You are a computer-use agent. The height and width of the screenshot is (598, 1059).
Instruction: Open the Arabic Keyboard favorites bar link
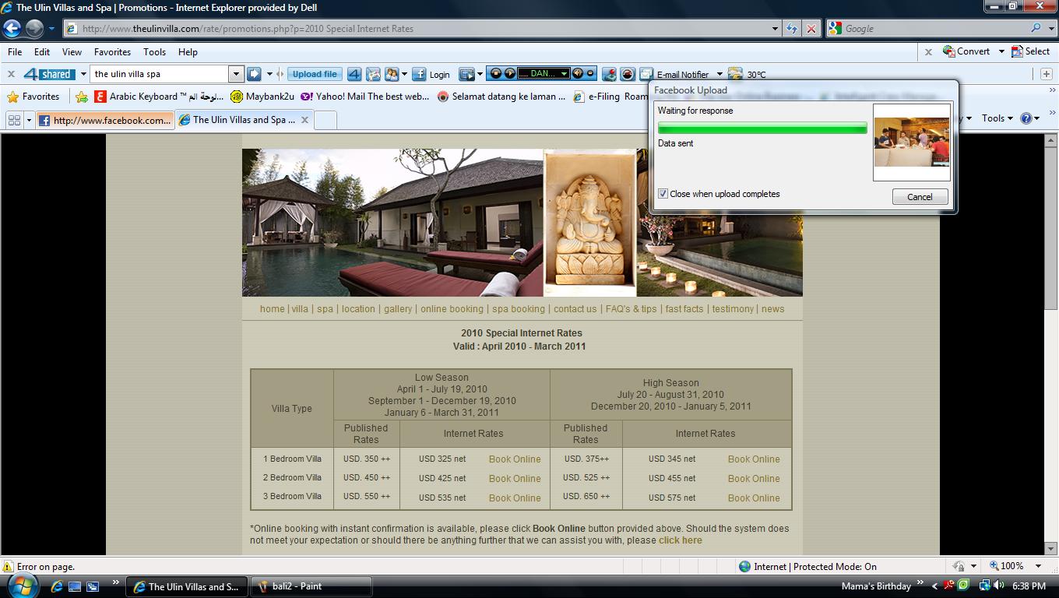(158, 97)
